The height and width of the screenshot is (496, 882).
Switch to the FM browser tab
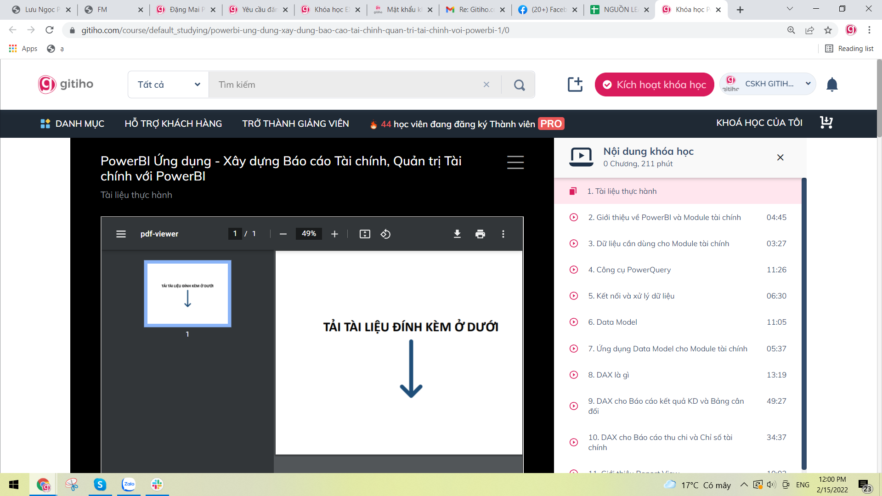tap(113, 10)
